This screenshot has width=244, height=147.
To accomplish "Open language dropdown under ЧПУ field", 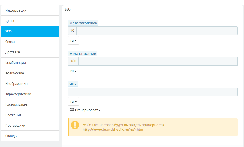I will click(x=73, y=102).
